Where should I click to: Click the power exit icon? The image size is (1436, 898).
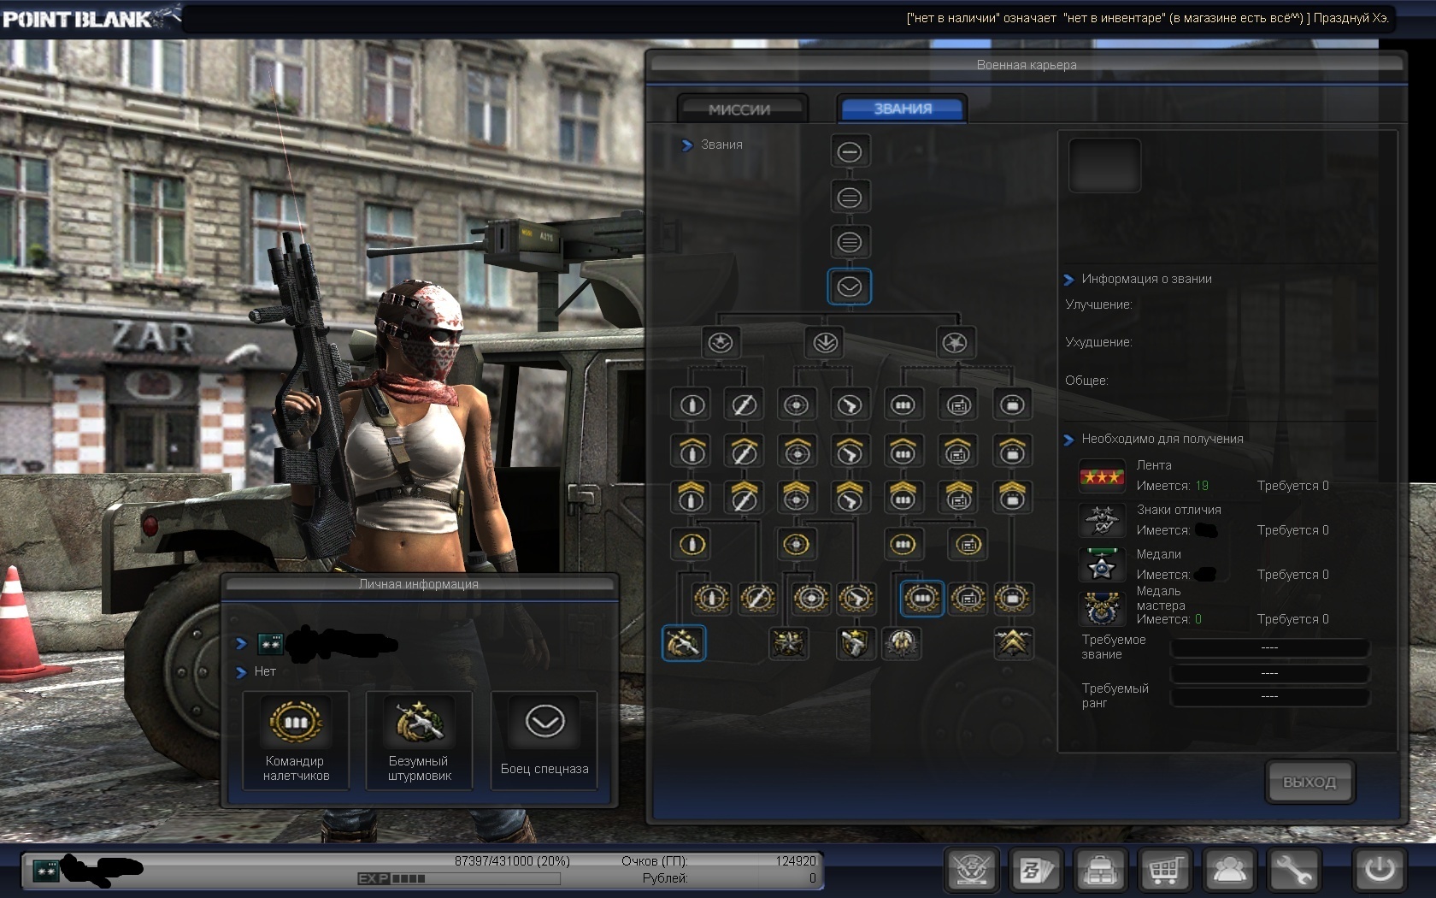(x=1379, y=871)
